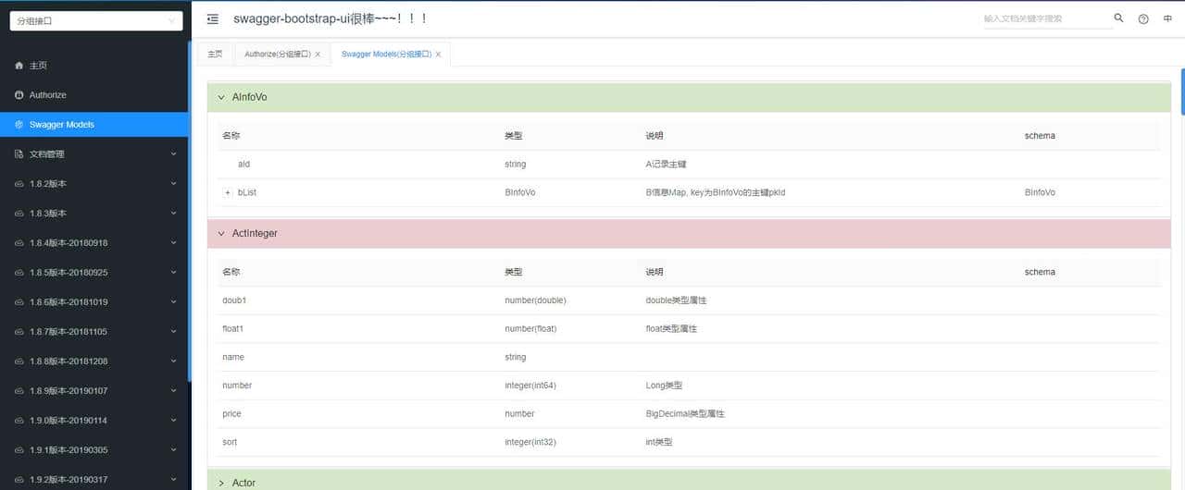Collapse the AInfoVo model panel
Image resolution: width=1185 pixels, height=490 pixels.
pos(221,97)
